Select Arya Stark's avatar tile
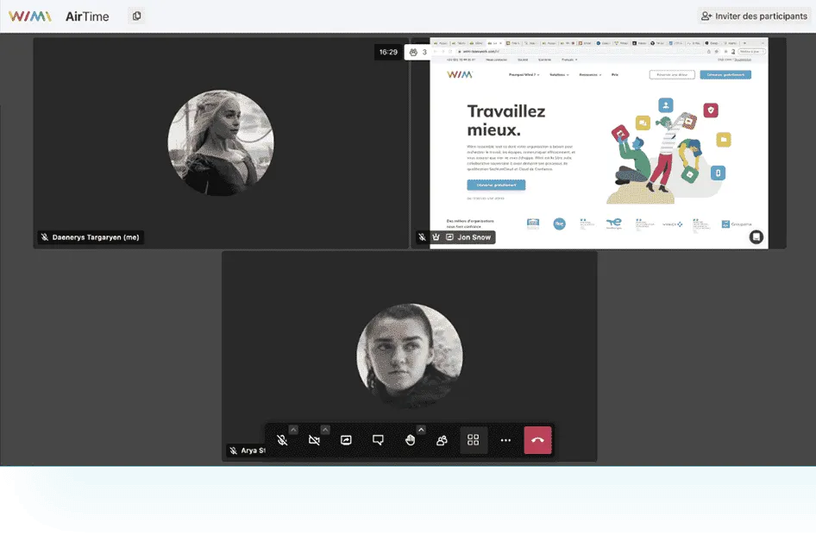Viewport: 816px width, 542px height. tap(410, 356)
